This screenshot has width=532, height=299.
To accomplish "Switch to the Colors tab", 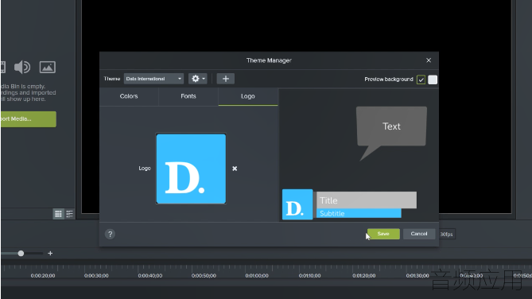I will click(x=129, y=96).
